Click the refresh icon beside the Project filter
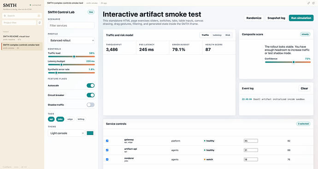This screenshot has width=318, height=169. pyautogui.click(x=40, y=23)
